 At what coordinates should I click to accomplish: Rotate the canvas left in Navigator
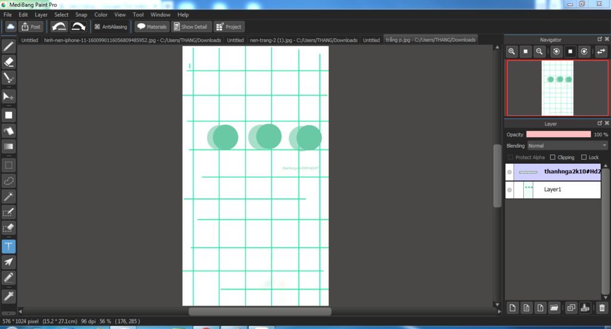(x=557, y=51)
